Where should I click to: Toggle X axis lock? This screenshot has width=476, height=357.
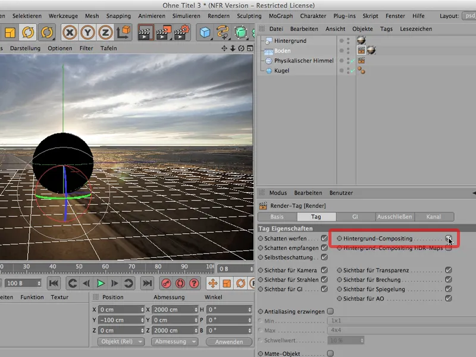(70, 32)
